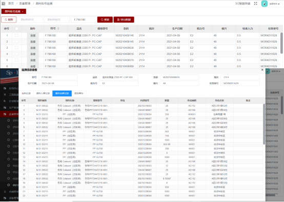Open the dialog tab right of the blue tab
284x202 pixels.
click(x=79, y=93)
